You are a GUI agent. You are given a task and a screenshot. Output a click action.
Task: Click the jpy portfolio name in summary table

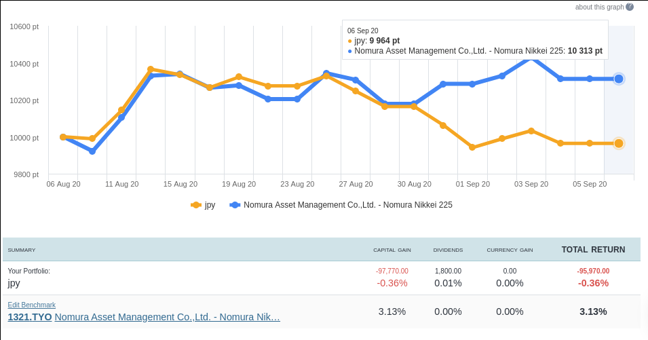pyautogui.click(x=14, y=283)
